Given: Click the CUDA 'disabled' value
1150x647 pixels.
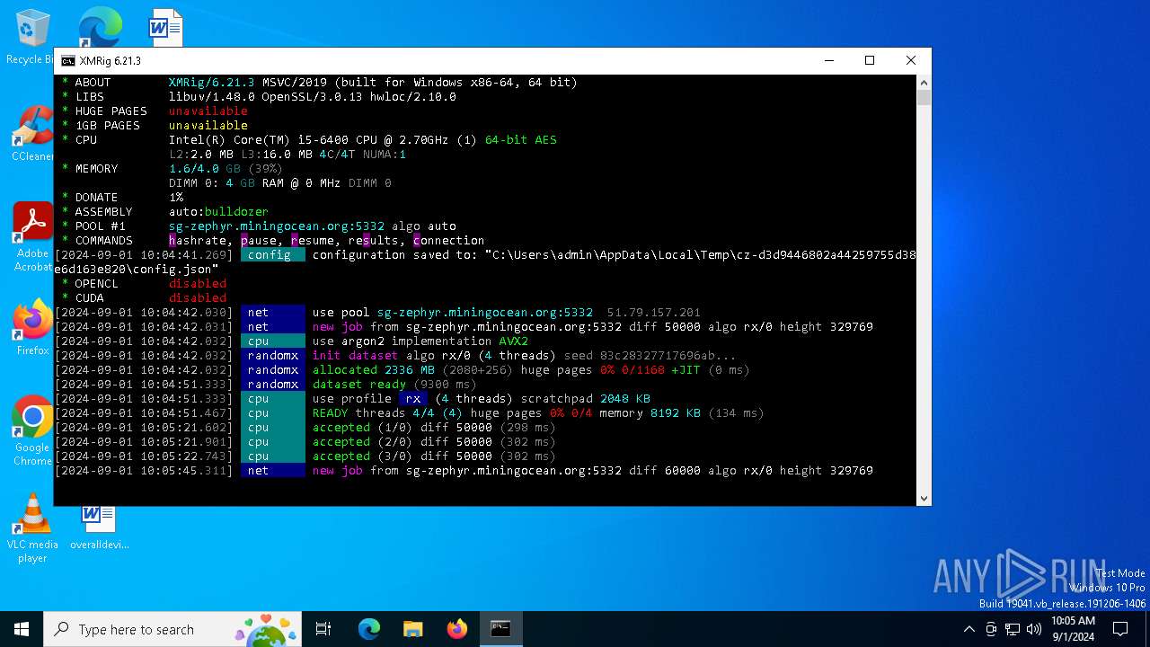Looking at the screenshot, I should pyautogui.click(x=198, y=298).
